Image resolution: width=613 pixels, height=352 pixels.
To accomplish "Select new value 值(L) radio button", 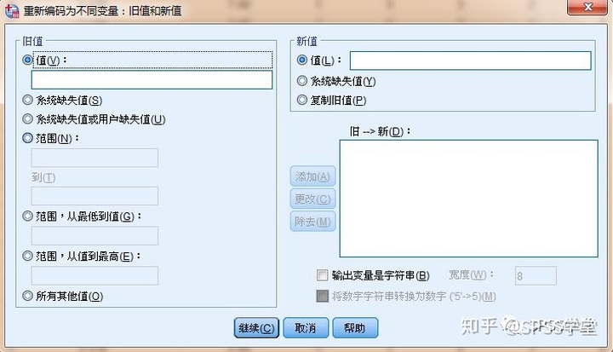I will click(x=301, y=60).
